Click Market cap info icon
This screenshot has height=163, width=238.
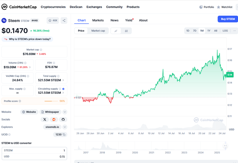(41, 49)
